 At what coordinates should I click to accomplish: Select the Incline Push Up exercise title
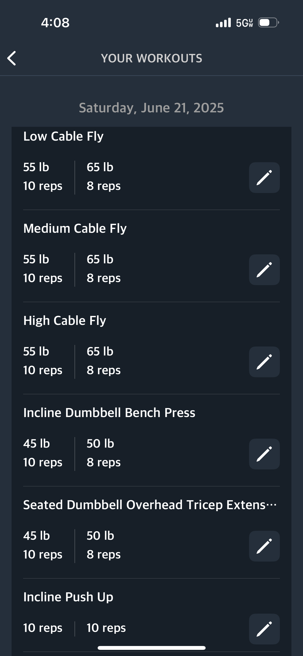coord(68,597)
